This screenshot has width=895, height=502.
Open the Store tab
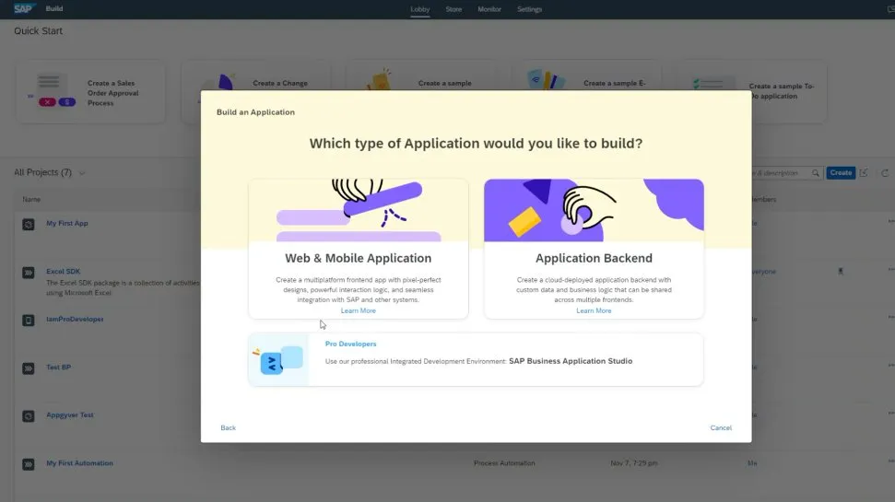pyautogui.click(x=453, y=9)
